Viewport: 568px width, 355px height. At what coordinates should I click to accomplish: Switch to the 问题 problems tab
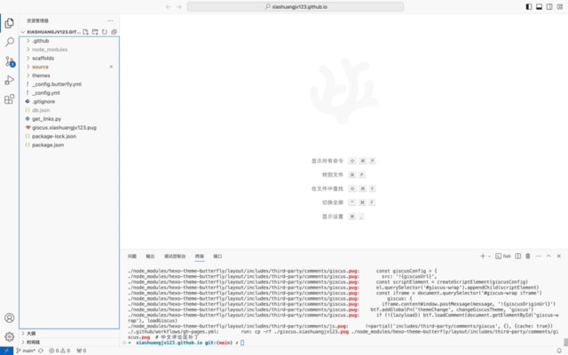click(x=132, y=255)
